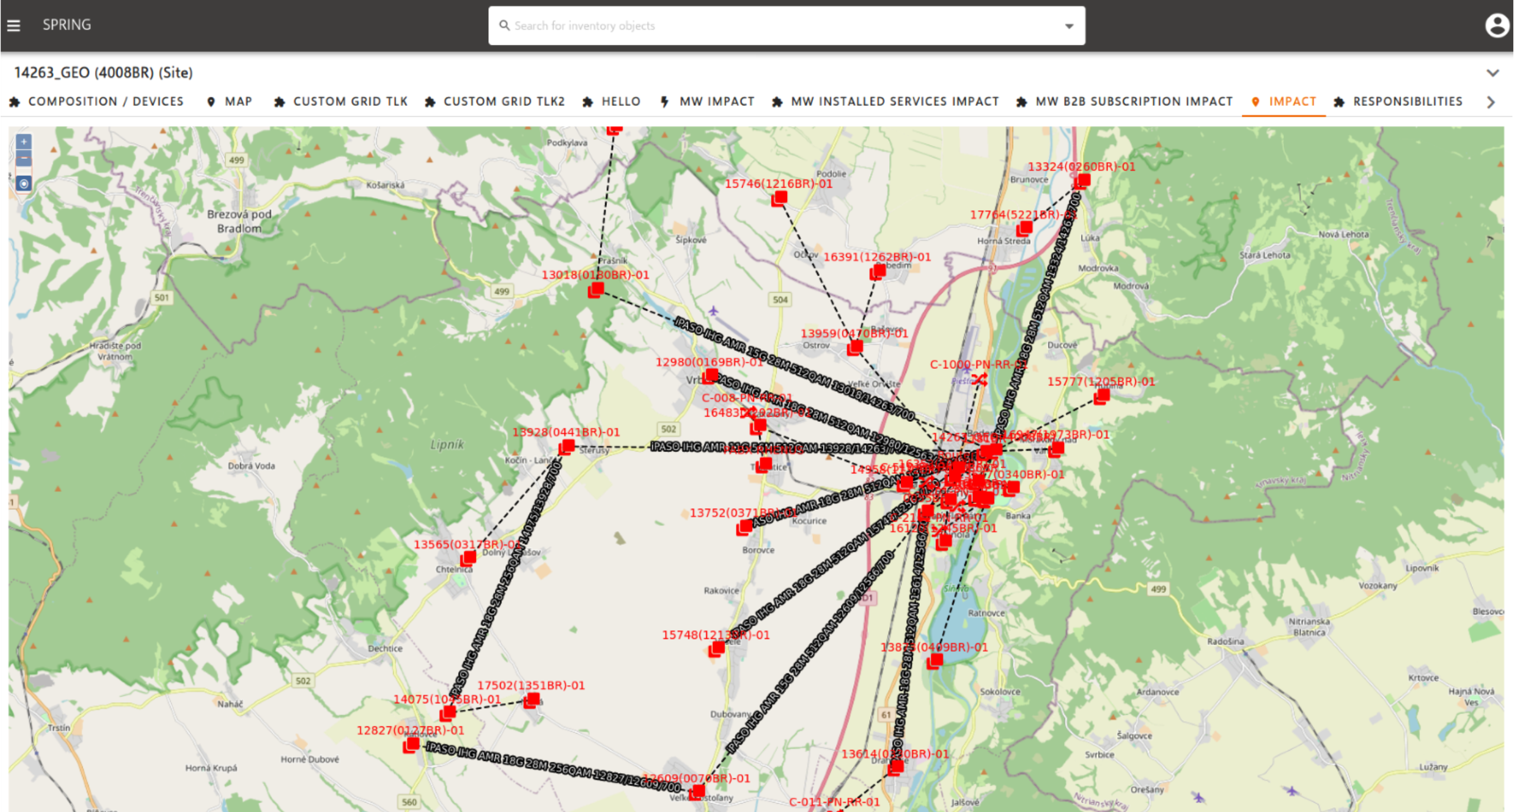Zoom out on the map
The image size is (1515, 812).
pyautogui.click(x=24, y=159)
